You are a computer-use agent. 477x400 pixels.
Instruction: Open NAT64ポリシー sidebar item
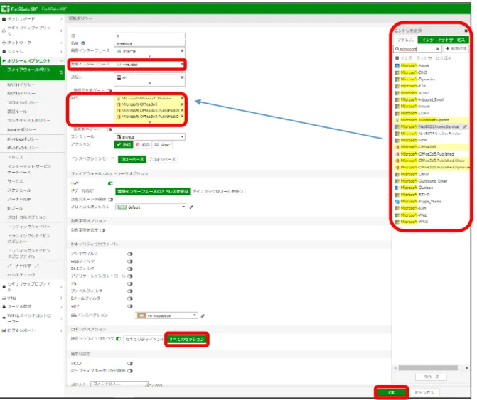point(21,85)
